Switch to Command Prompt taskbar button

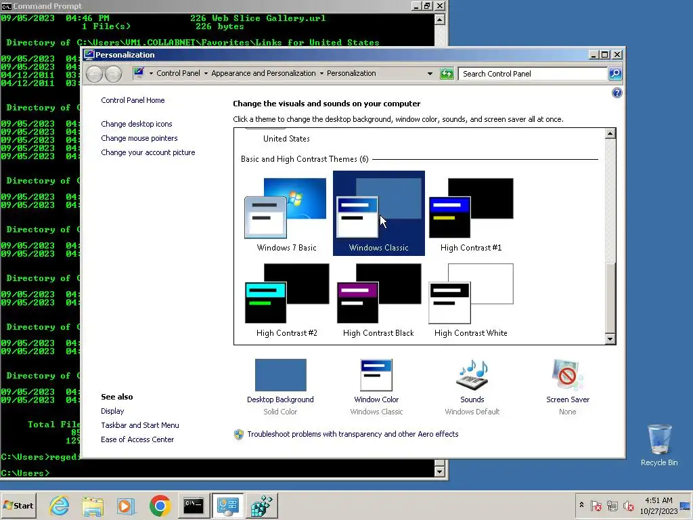pyautogui.click(x=194, y=505)
